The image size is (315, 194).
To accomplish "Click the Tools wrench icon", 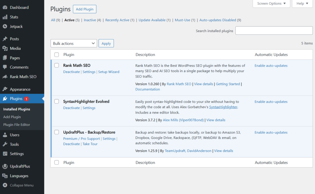I will [x=5, y=144].
